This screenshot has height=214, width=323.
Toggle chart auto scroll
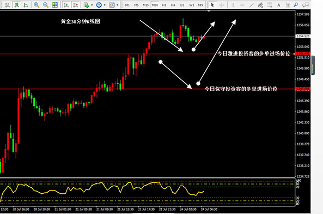pos(66,5)
